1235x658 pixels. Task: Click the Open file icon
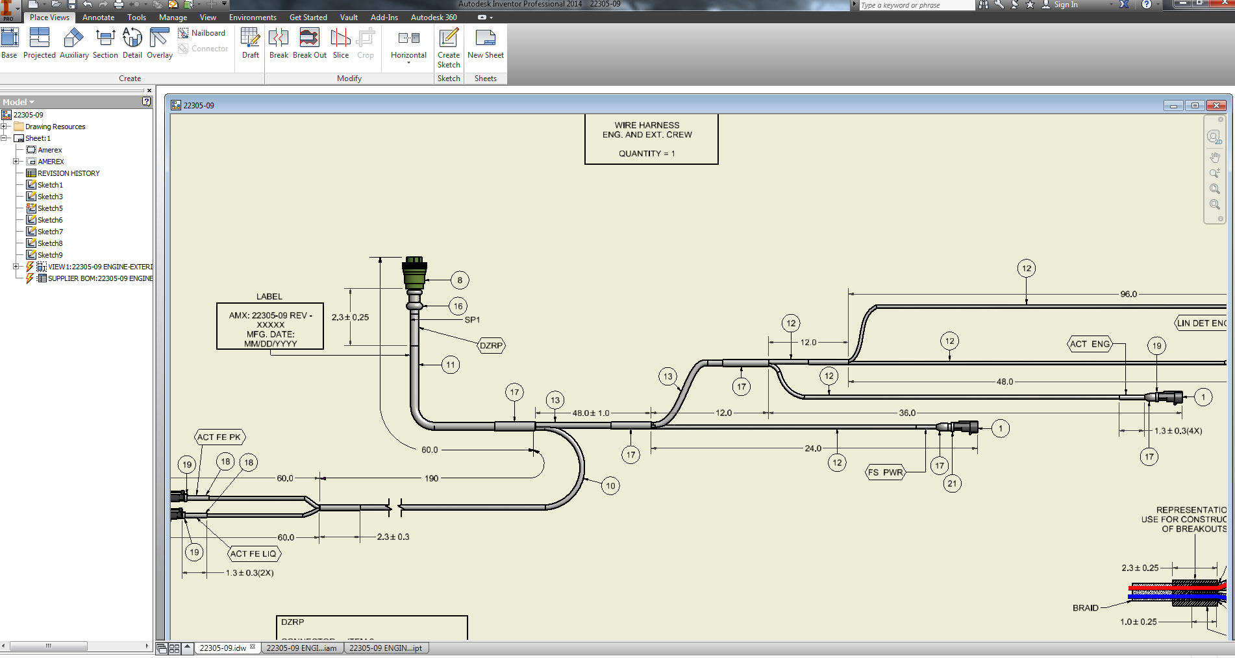pyautogui.click(x=56, y=5)
